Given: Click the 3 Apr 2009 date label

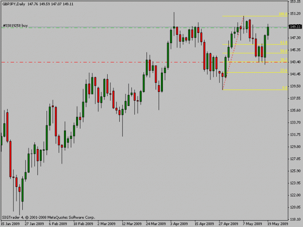Looking at the screenshot, I should [x=179, y=224].
